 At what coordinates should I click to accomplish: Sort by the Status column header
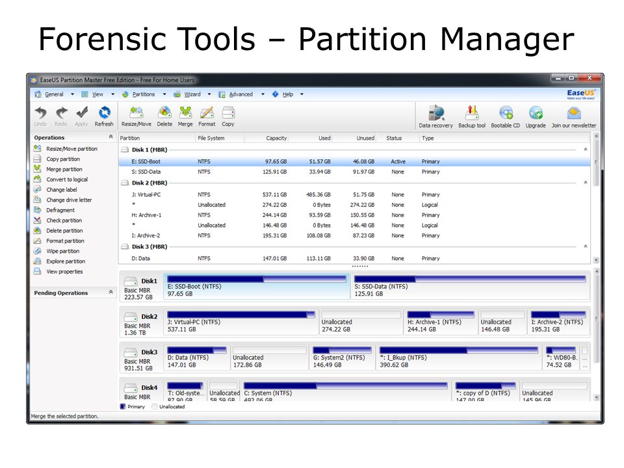[398, 138]
